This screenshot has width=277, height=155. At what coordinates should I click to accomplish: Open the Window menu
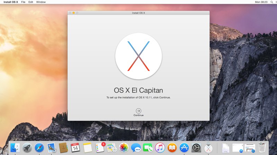(x=41, y=2)
